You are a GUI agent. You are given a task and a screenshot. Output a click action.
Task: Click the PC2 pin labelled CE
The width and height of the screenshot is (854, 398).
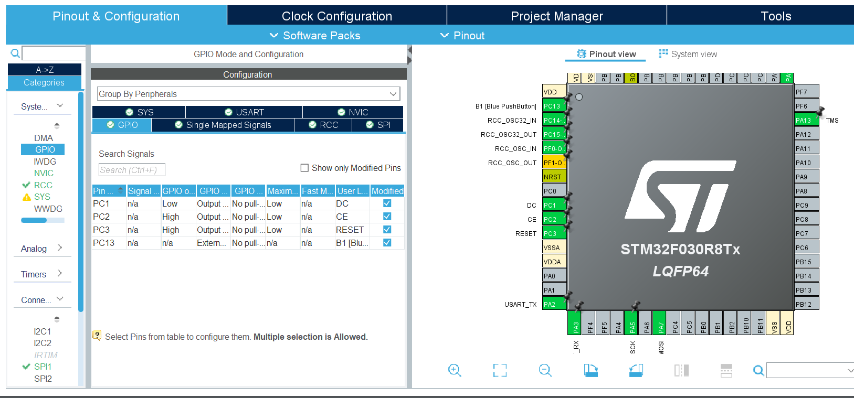point(554,219)
